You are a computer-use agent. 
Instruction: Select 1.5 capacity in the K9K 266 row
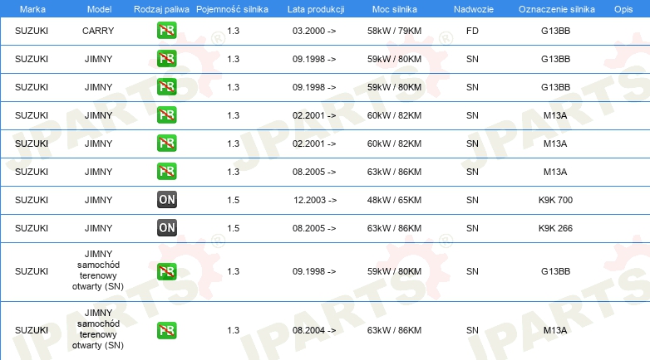(x=234, y=228)
